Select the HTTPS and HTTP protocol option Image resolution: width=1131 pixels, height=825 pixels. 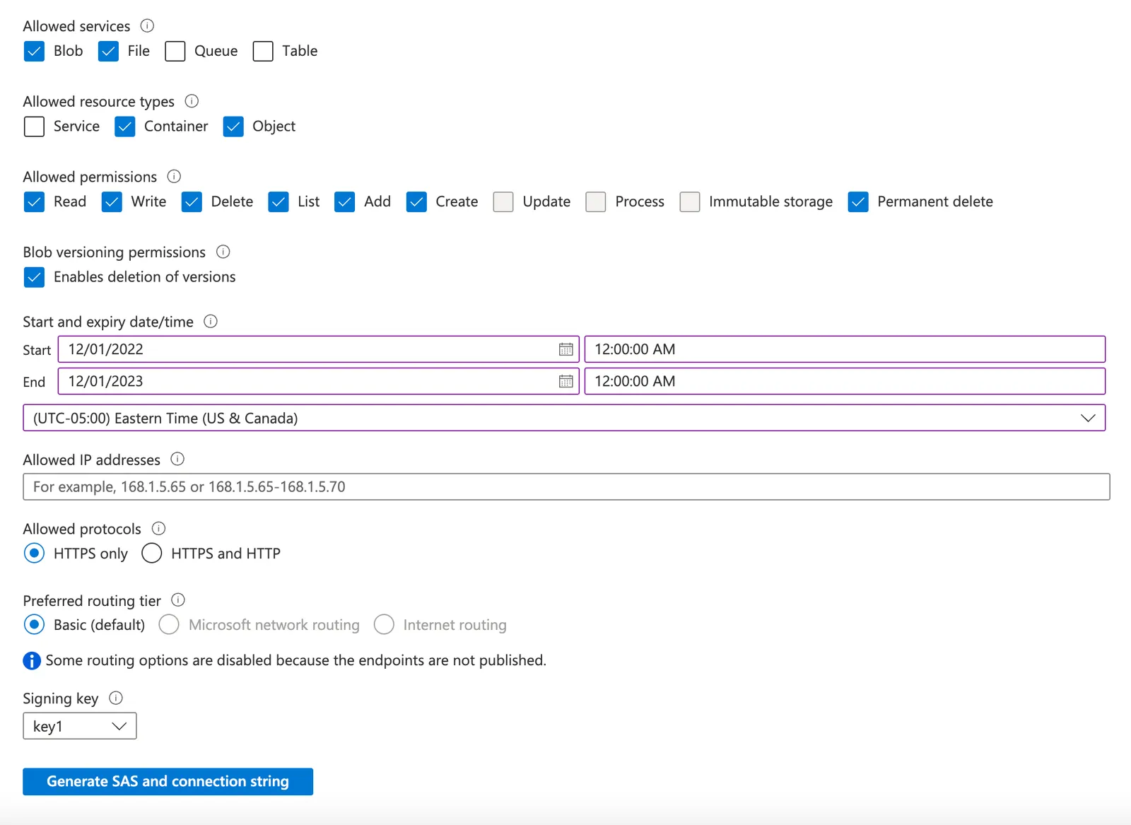click(152, 553)
